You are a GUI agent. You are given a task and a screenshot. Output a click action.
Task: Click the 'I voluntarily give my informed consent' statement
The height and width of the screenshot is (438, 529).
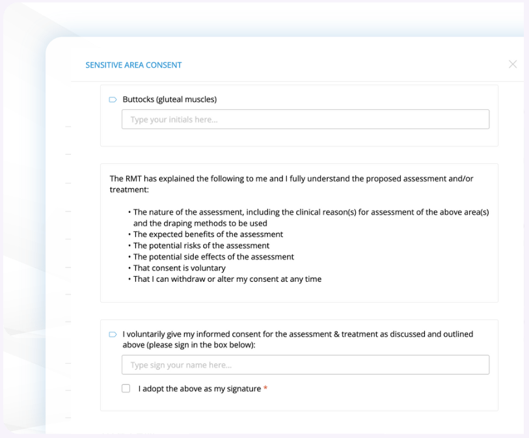tap(298, 340)
